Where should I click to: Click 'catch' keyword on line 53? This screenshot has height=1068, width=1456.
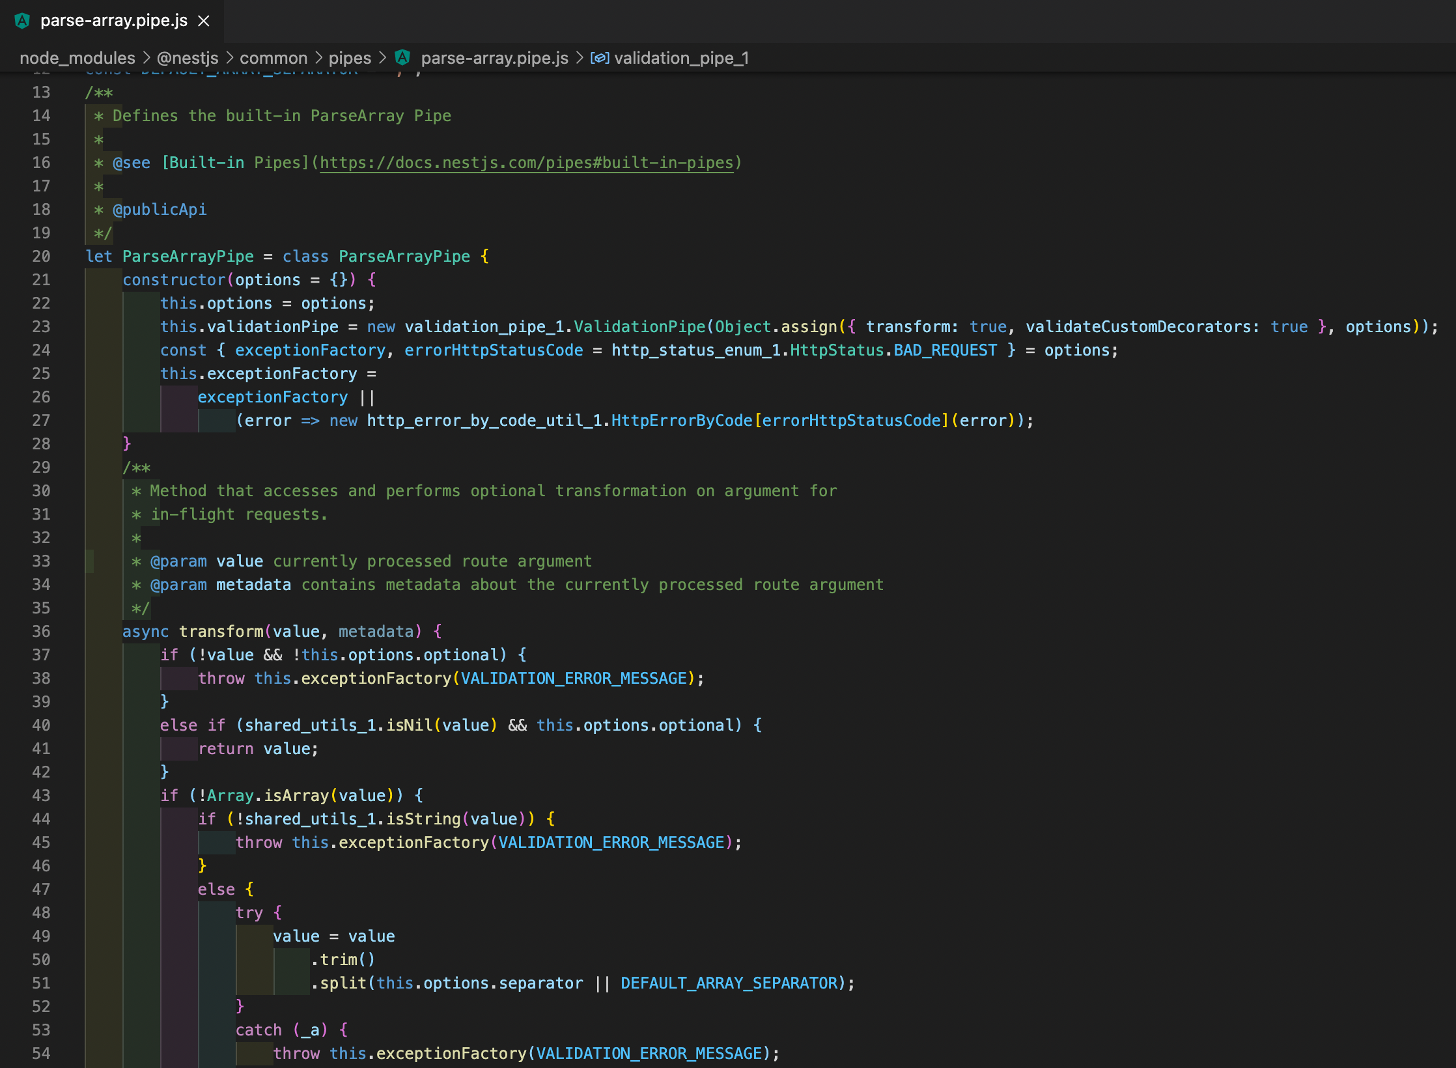pos(259,1030)
